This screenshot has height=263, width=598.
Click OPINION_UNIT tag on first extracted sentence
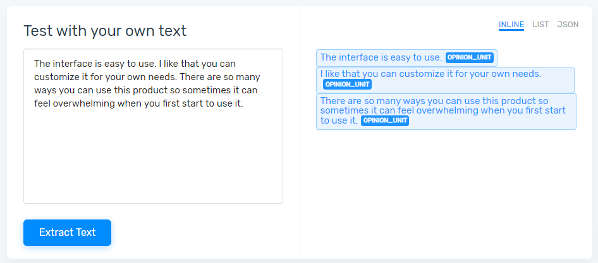pos(469,57)
